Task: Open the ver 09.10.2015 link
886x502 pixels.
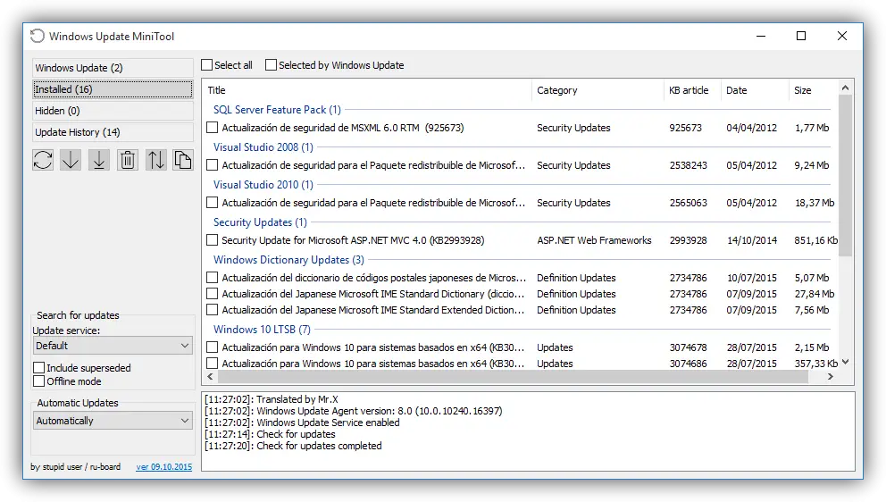Action: click(163, 467)
